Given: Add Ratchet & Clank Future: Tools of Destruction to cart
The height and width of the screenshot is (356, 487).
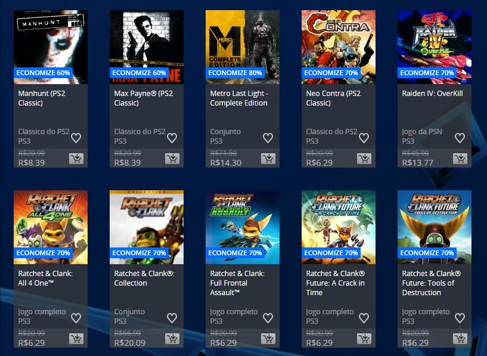Looking at the screenshot, I should tap(460, 339).
